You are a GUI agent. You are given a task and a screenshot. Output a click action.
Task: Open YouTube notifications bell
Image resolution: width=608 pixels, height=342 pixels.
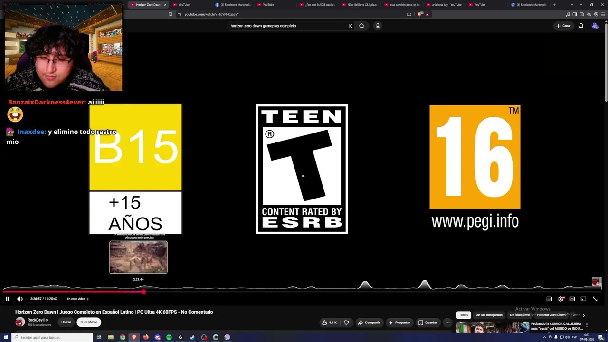pos(581,26)
